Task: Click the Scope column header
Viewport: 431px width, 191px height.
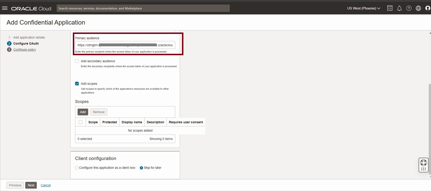Action: pos(93,122)
